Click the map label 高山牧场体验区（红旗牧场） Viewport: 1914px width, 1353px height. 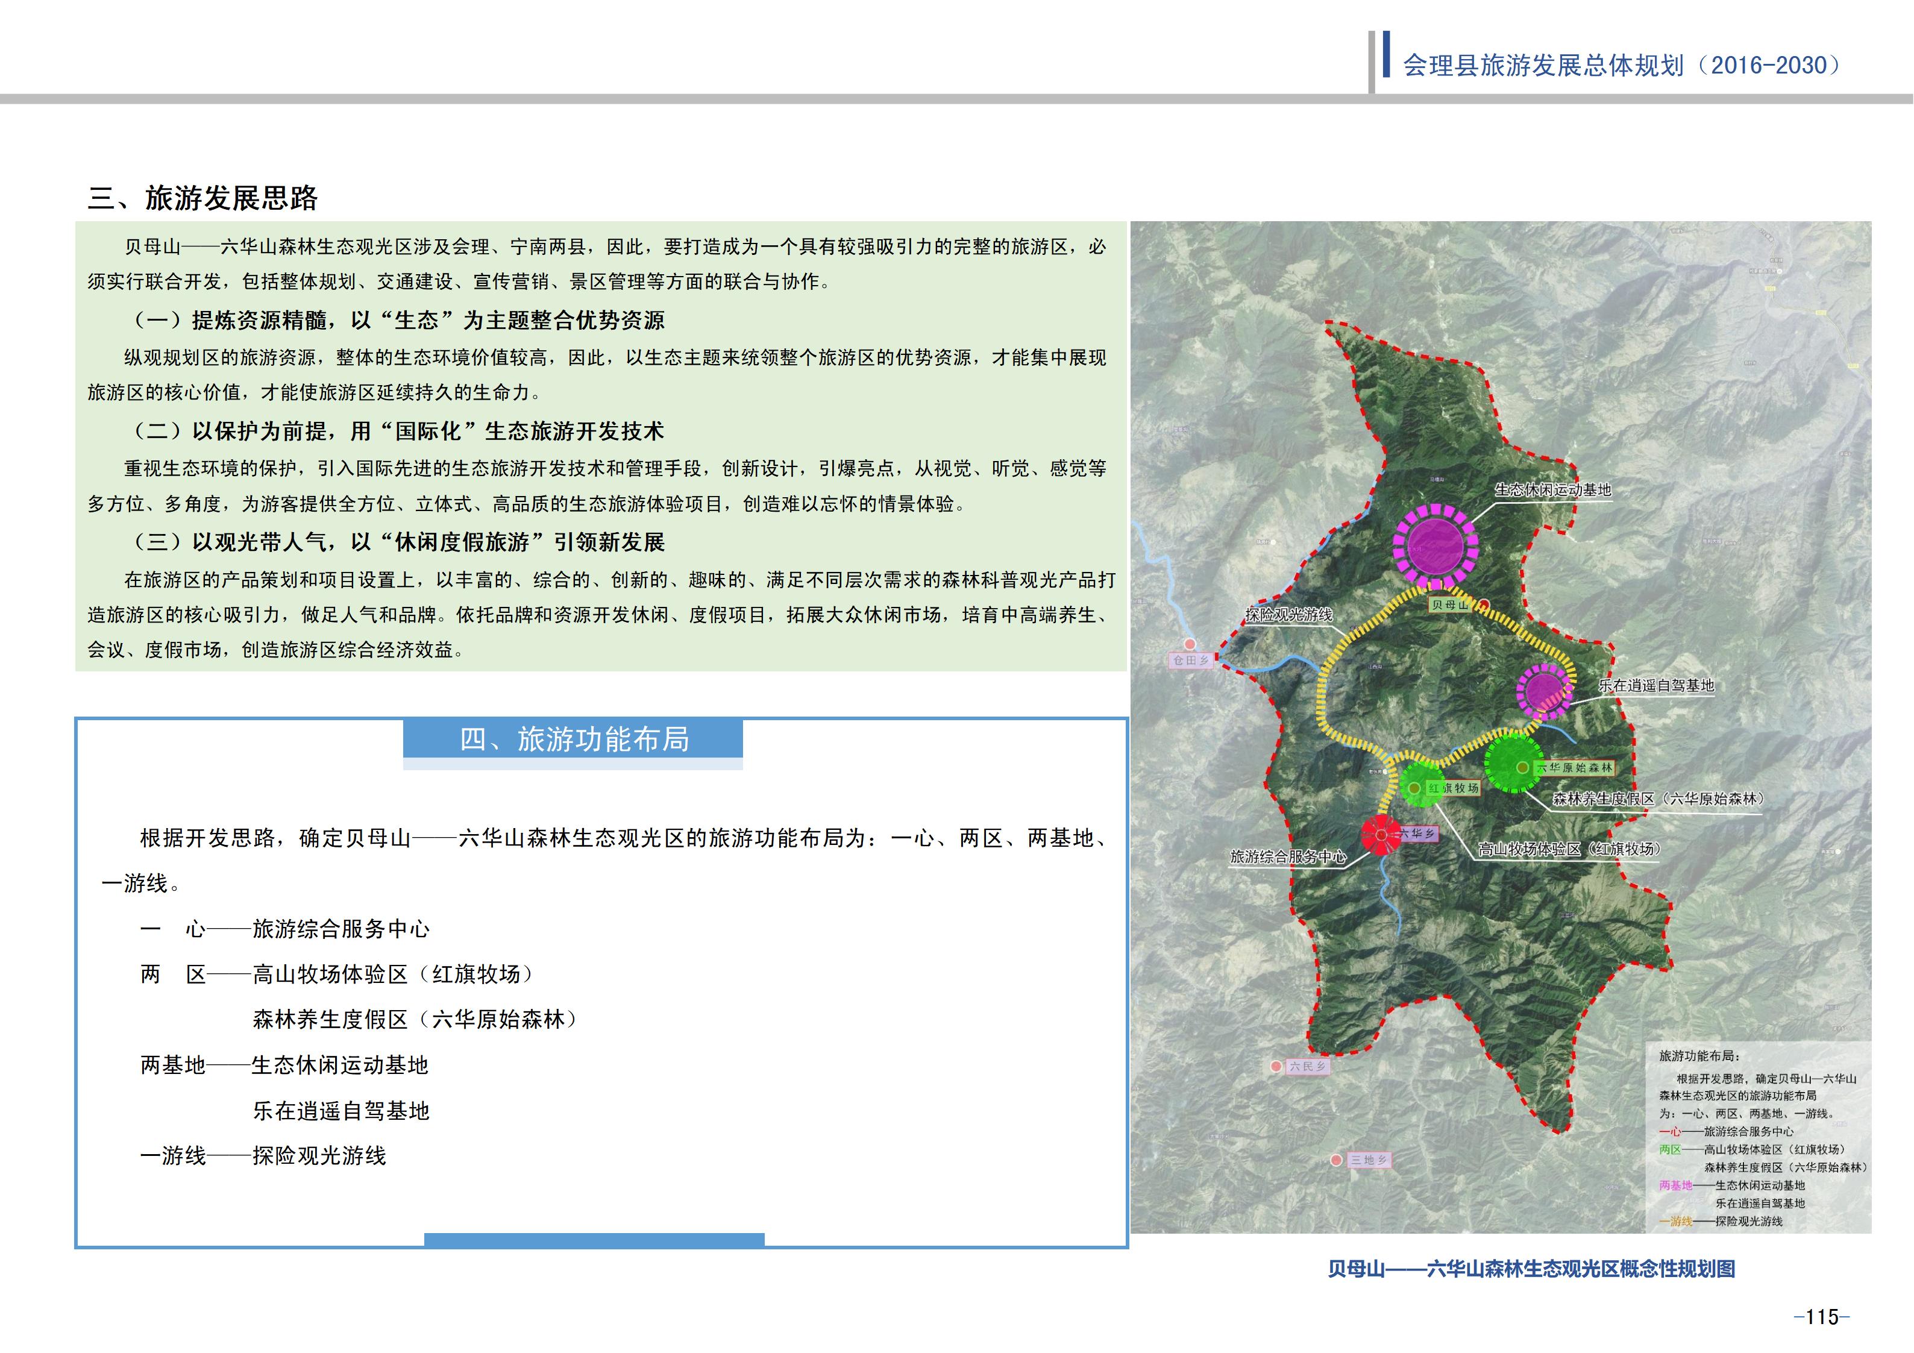point(1570,849)
